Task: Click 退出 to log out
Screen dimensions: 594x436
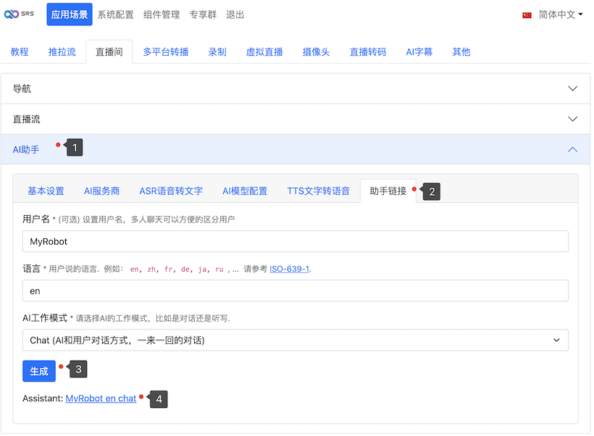Action: click(x=235, y=14)
